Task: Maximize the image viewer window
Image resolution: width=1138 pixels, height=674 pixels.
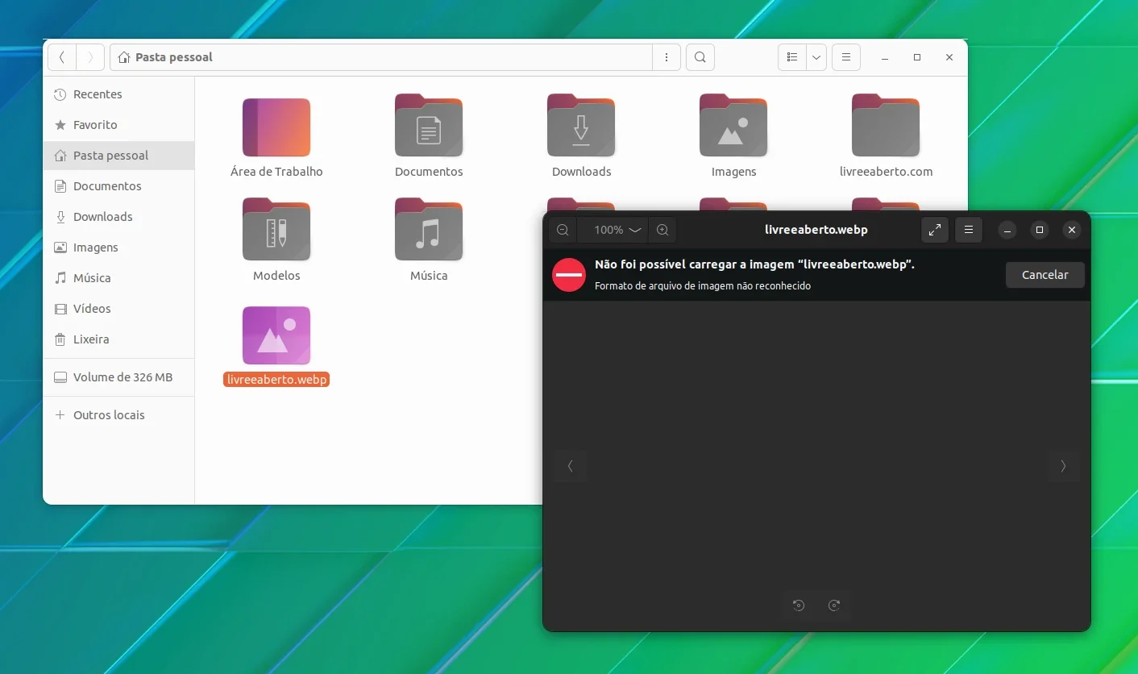Action: click(1040, 230)
